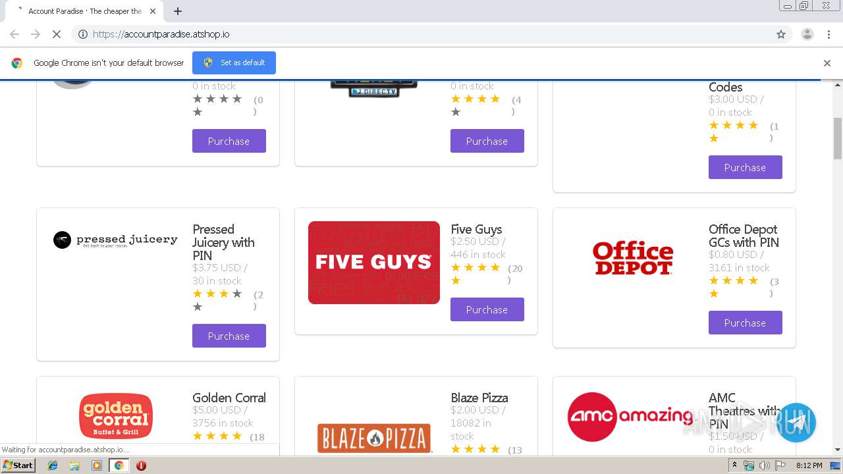Show hidden system tray icons
The width and height of the screenshot is (843, 474).
coord(734,465)
